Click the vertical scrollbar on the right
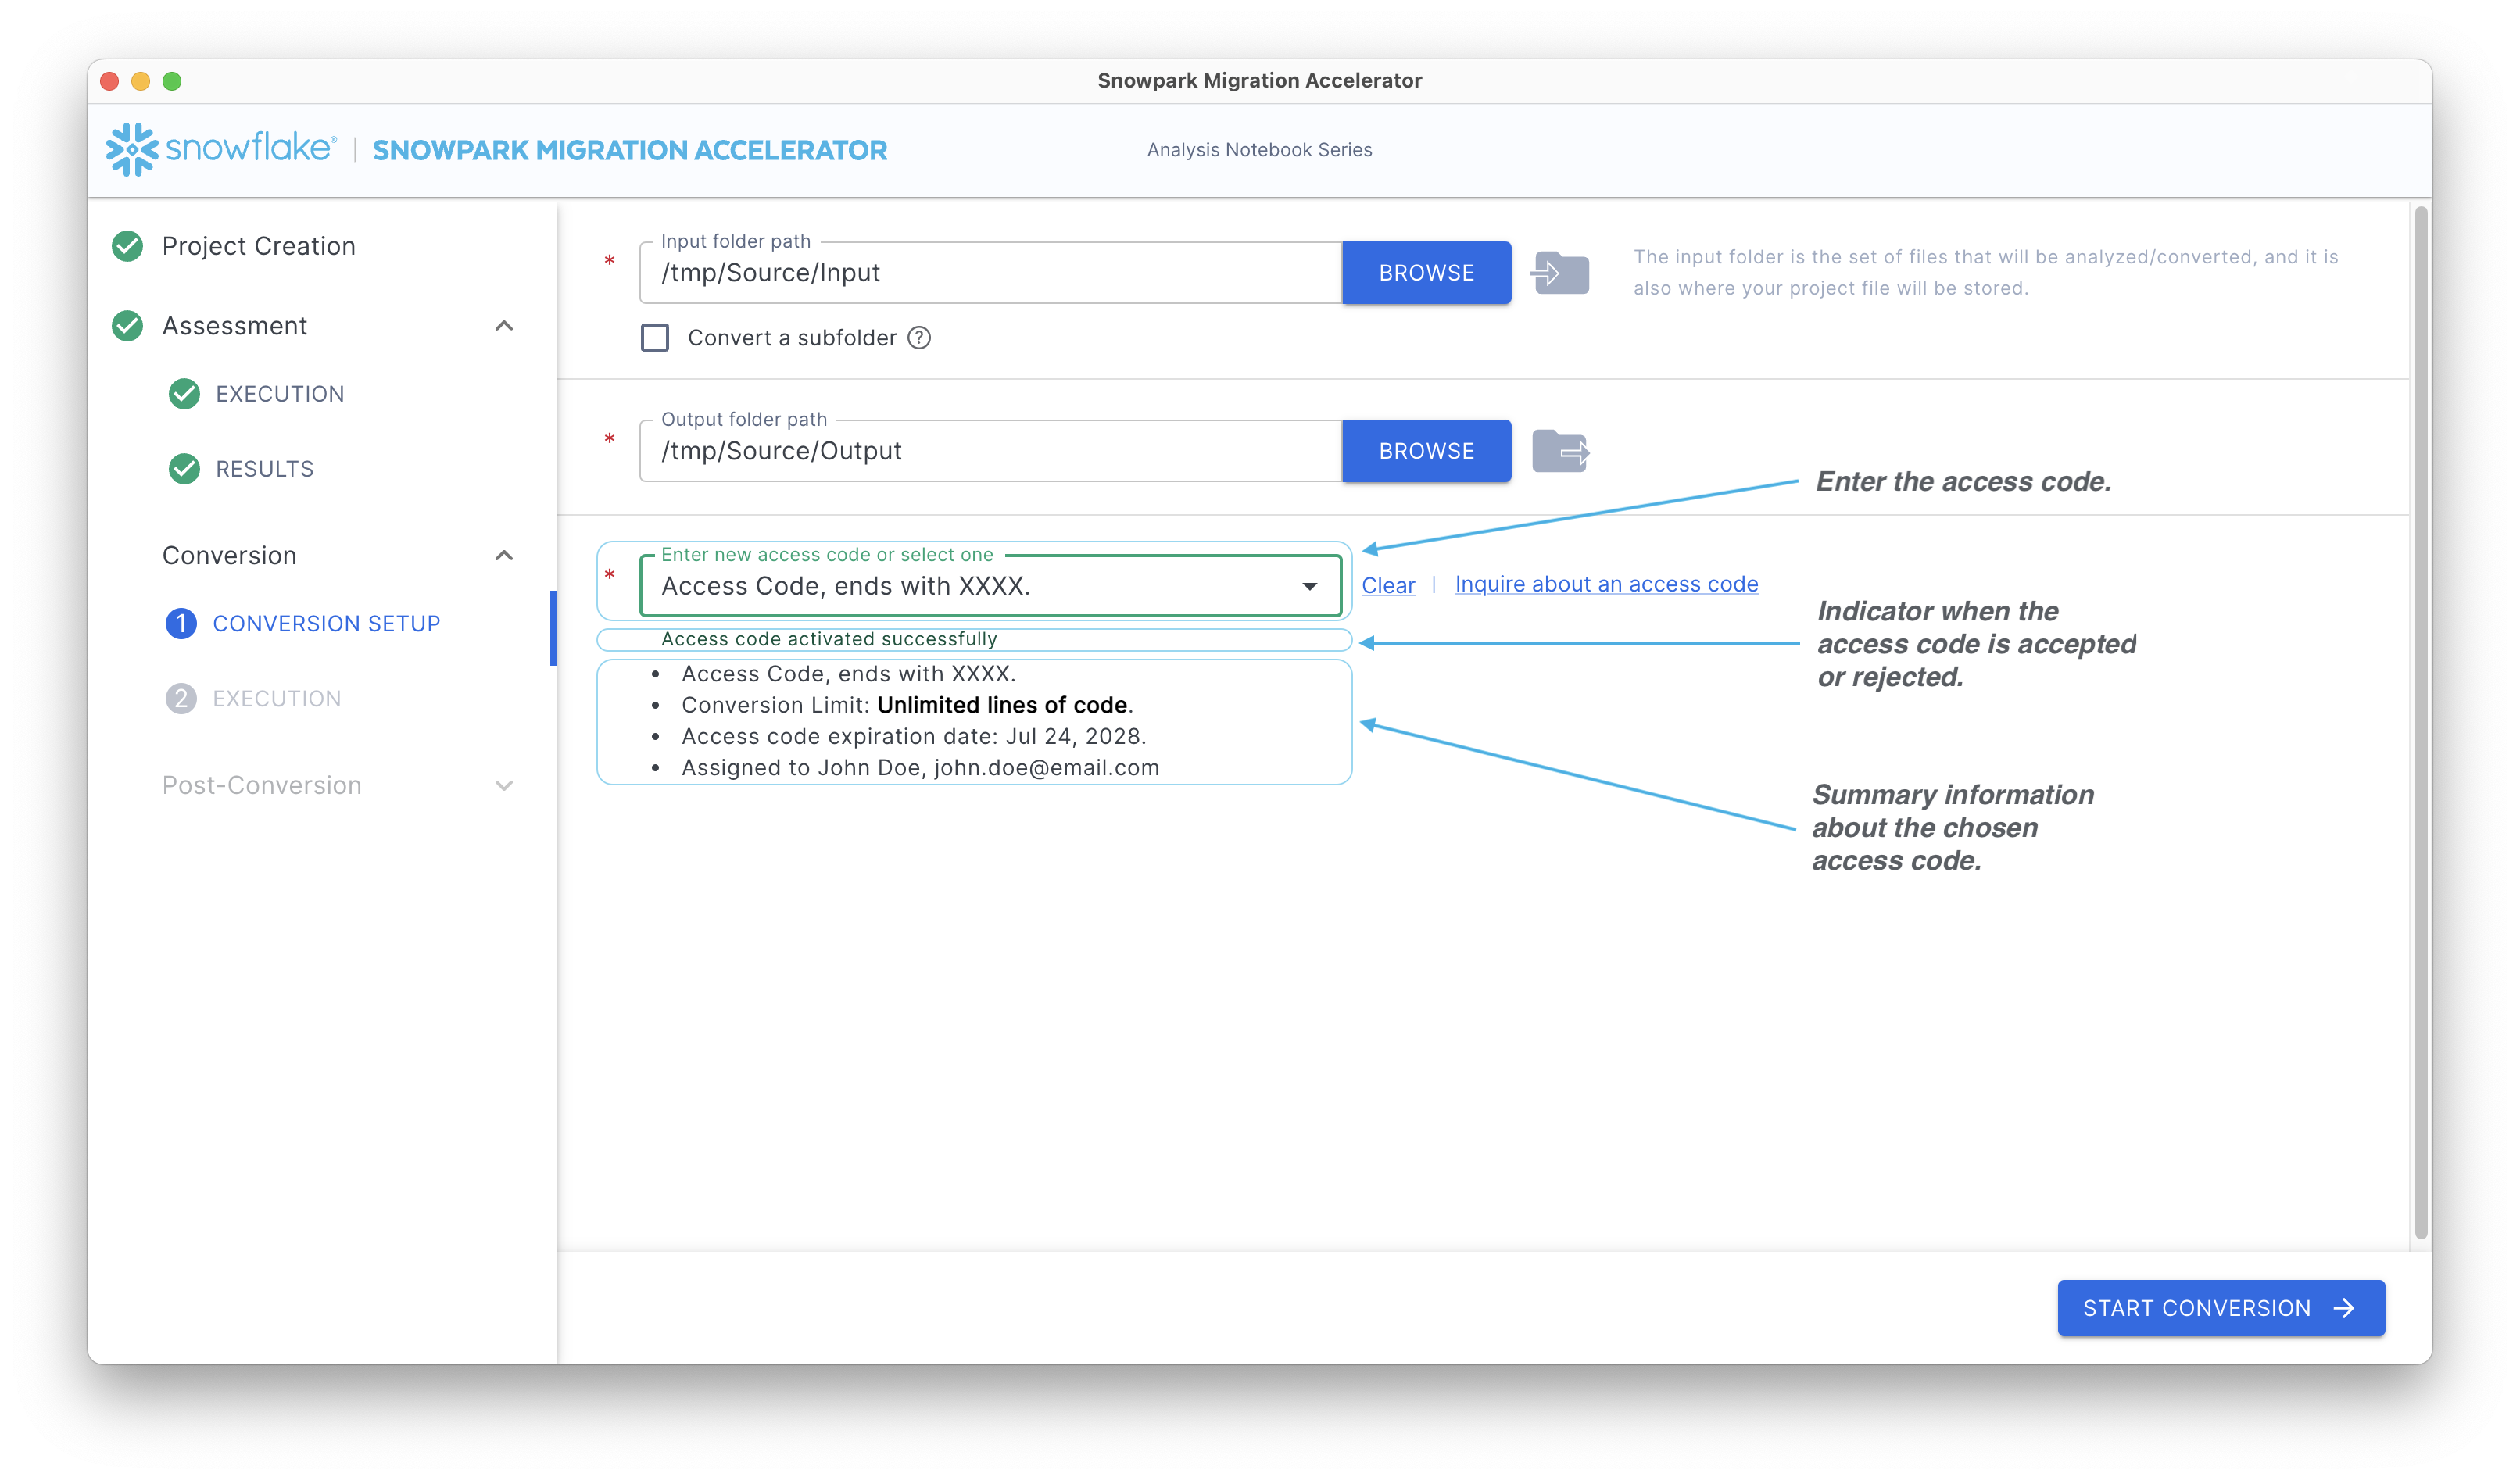The image size is (2520, 1480). [2420, 720]
